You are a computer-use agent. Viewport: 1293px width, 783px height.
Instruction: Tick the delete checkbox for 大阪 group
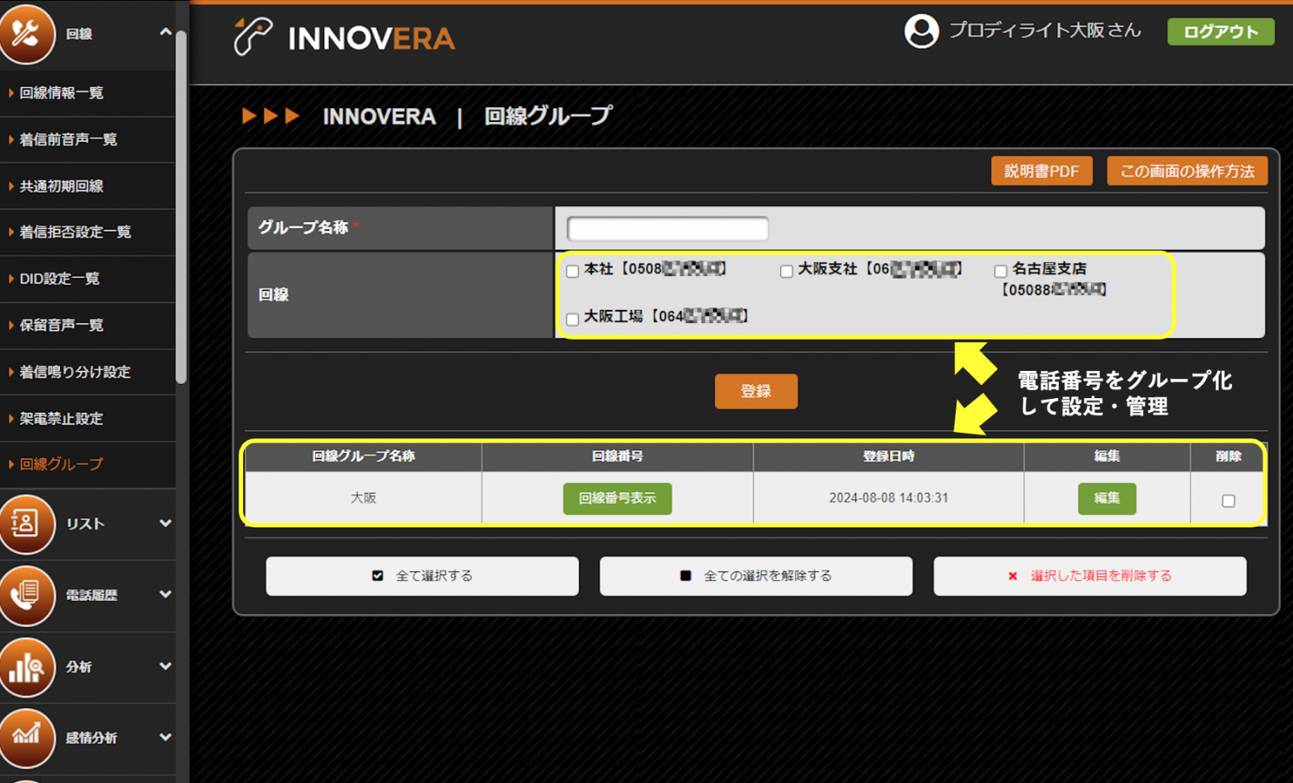[1228, 500]
